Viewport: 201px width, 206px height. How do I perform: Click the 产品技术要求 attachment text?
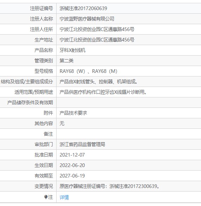(x=73, y=113)
